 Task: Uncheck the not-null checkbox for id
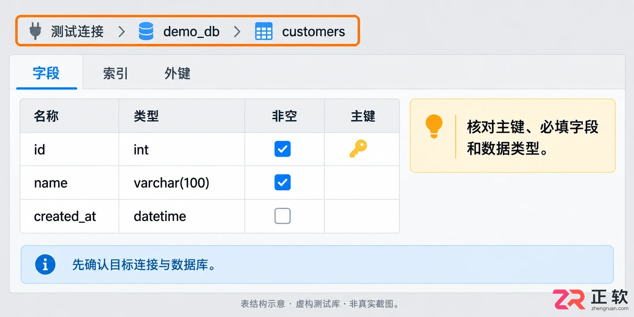pyautogui.click(x=283, y=149)
